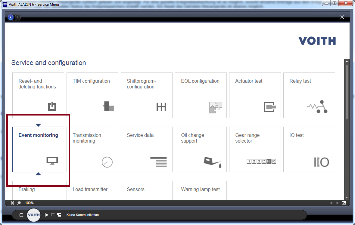The image size is (355, 225).
Task: Launch Actuator test via its icon
Action: point(270,107)
